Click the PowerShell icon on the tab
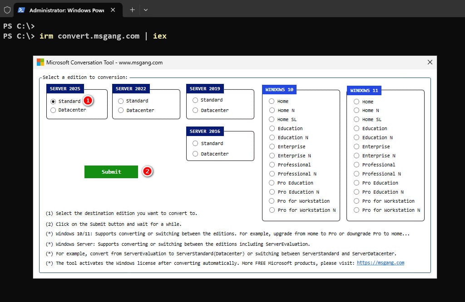 pos(21,10)
